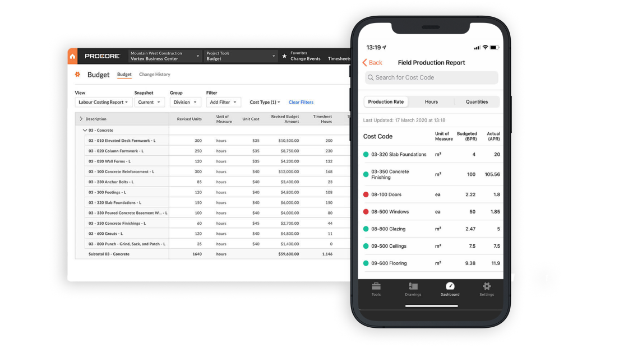Click the Clear Filters link
The image size is (619, 348).
[x=301, y=102]
